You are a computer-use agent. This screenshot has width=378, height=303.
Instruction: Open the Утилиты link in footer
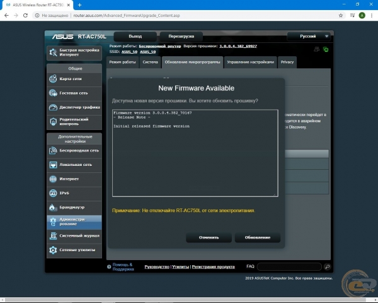point(181,267)
